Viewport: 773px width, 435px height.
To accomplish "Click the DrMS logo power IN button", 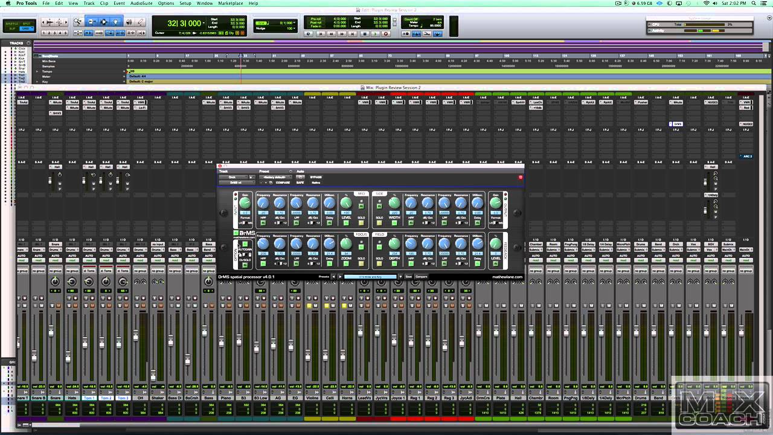I will tap(236, 233).
